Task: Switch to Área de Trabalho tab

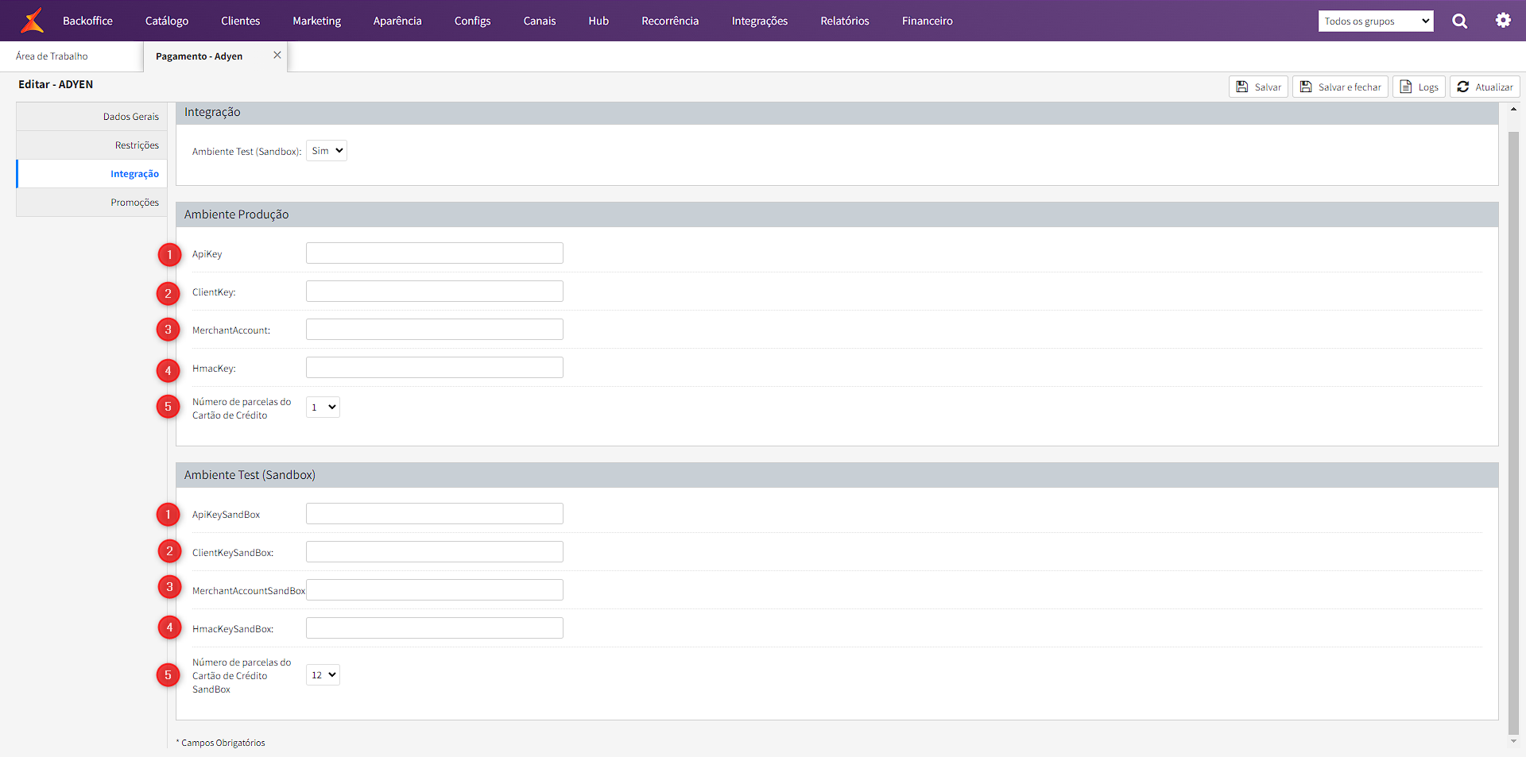Action: (52, 56)
